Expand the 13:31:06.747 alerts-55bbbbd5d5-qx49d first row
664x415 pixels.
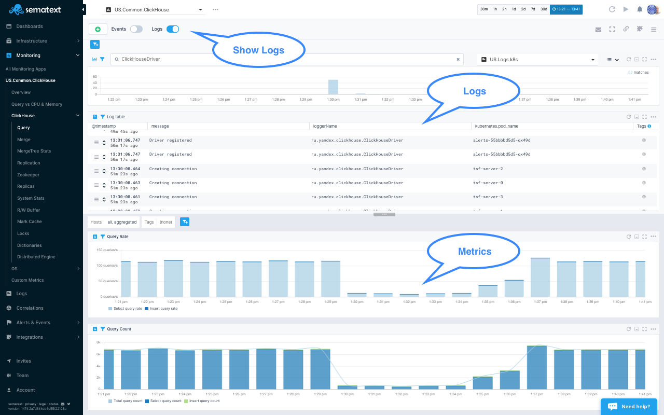click(x=104, y=143)
